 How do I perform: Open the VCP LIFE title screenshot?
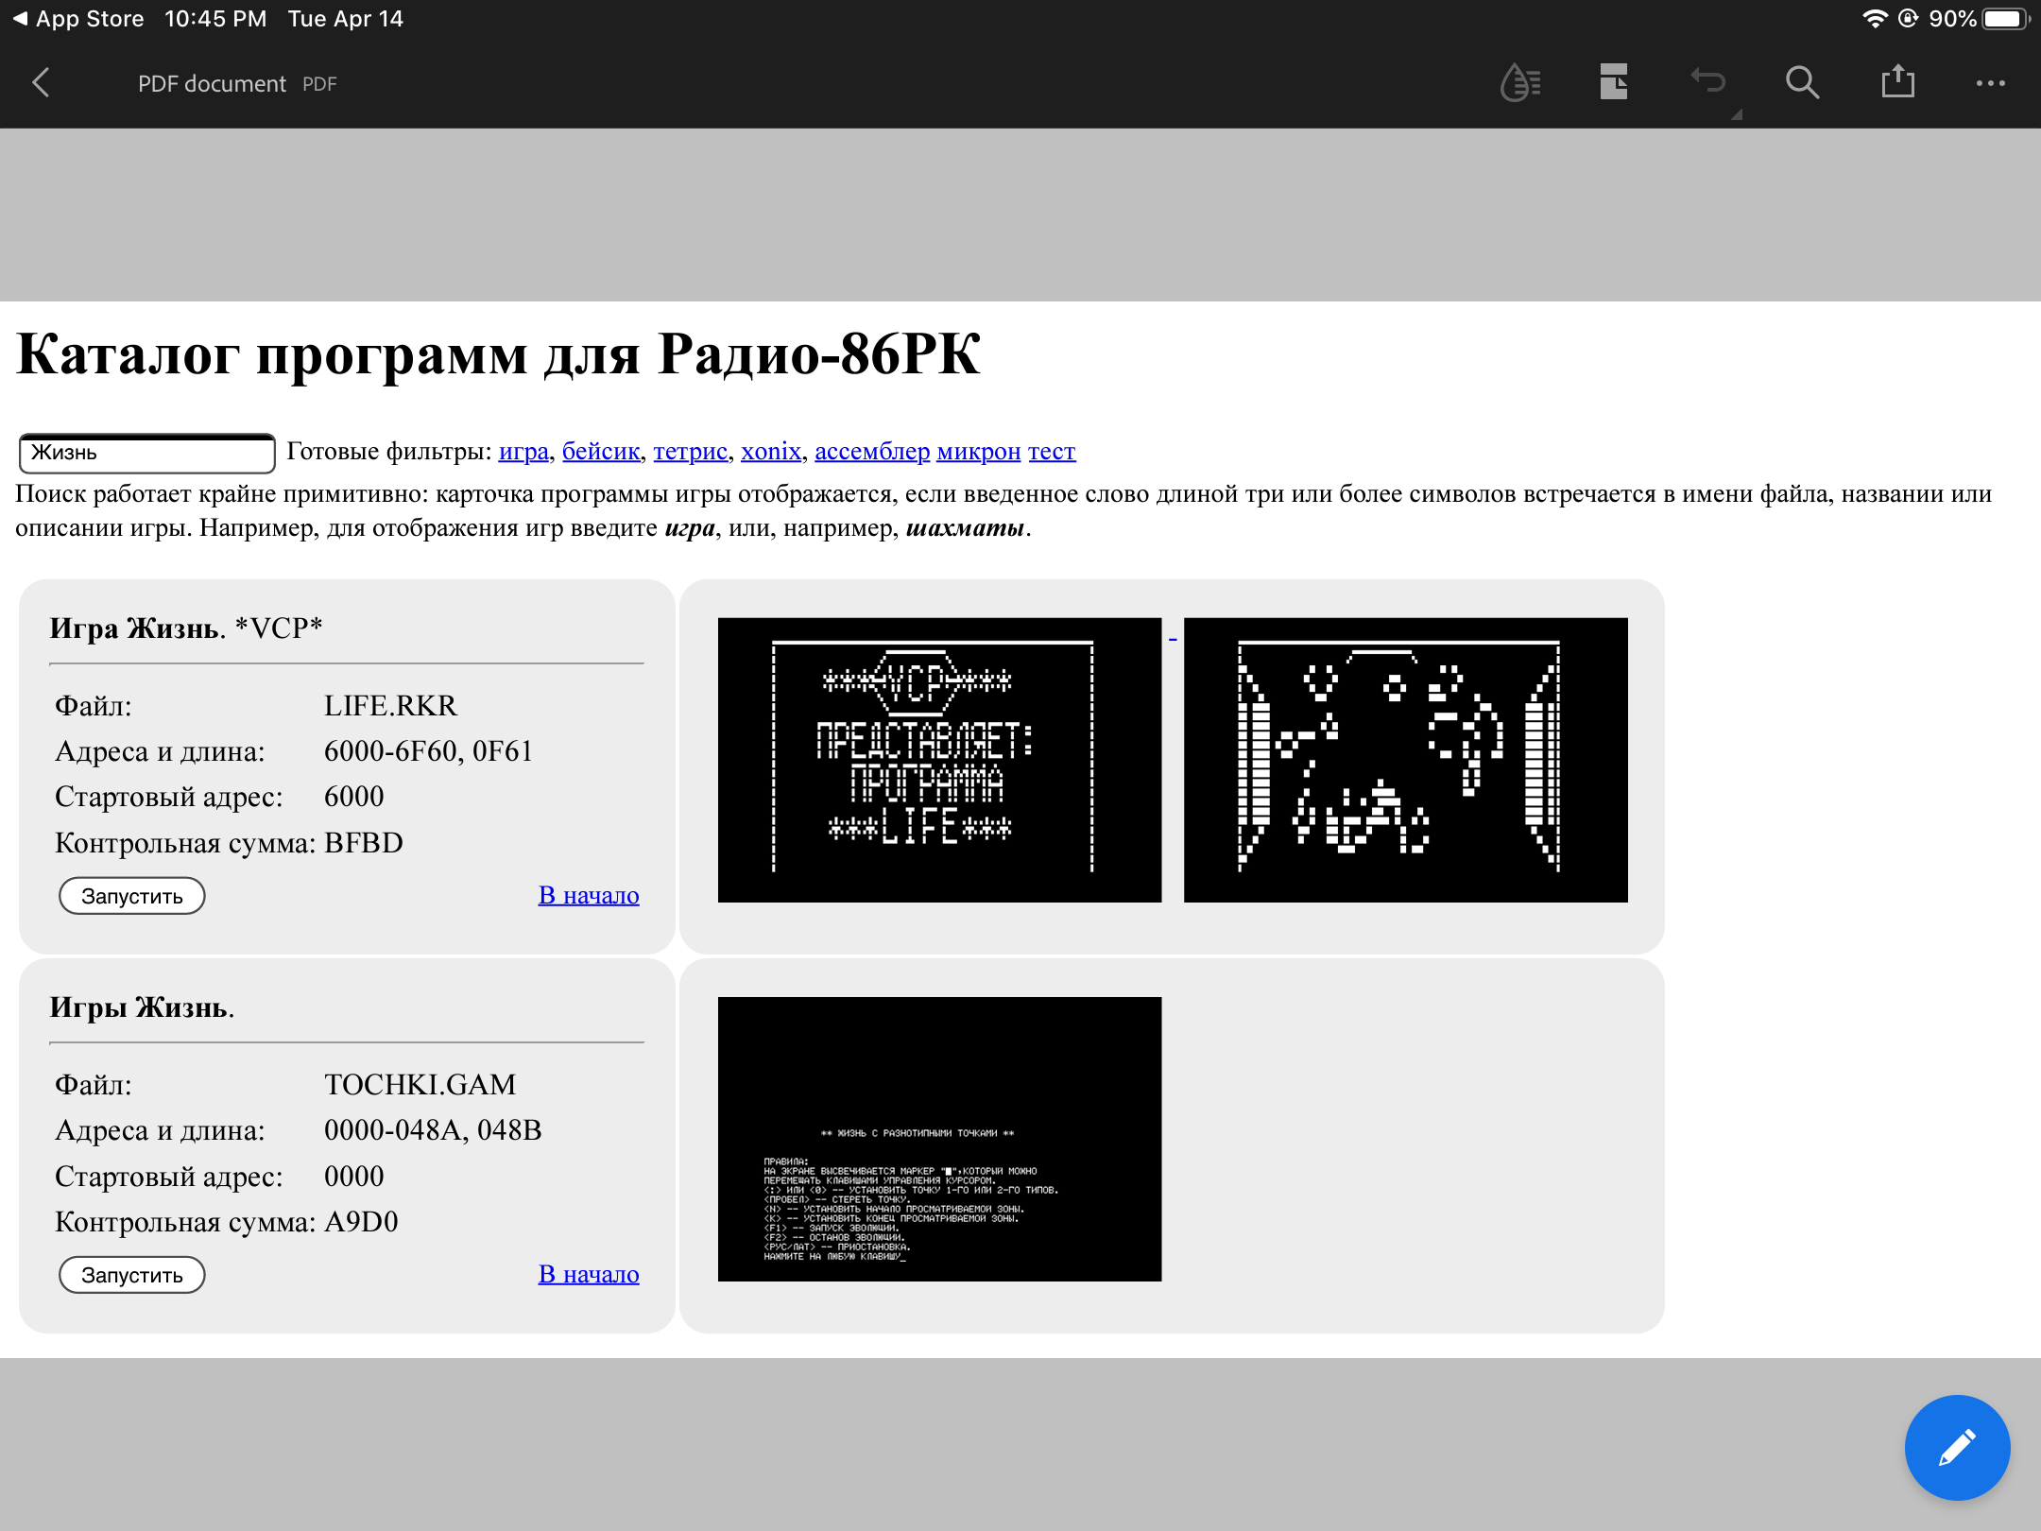(x=939, y=760)
